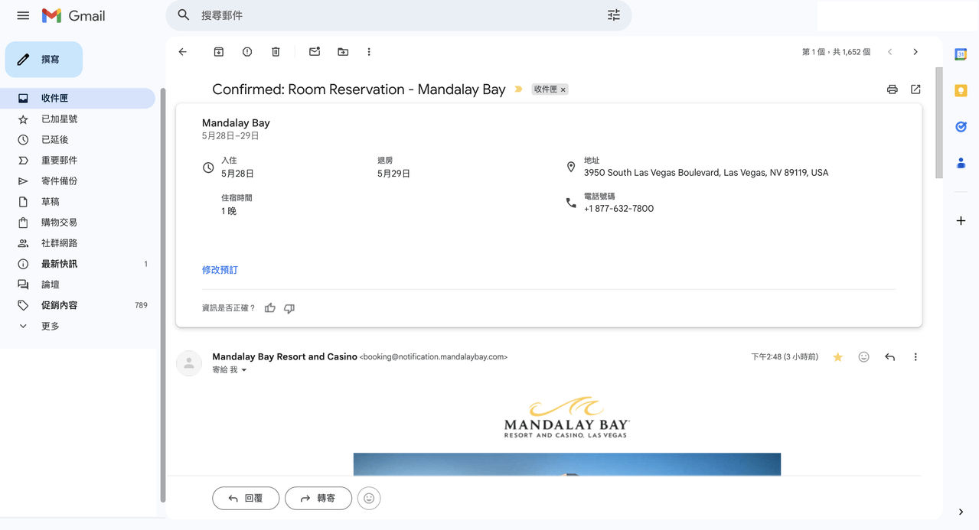Delete this email with trash icon

[x=276, y=52]
